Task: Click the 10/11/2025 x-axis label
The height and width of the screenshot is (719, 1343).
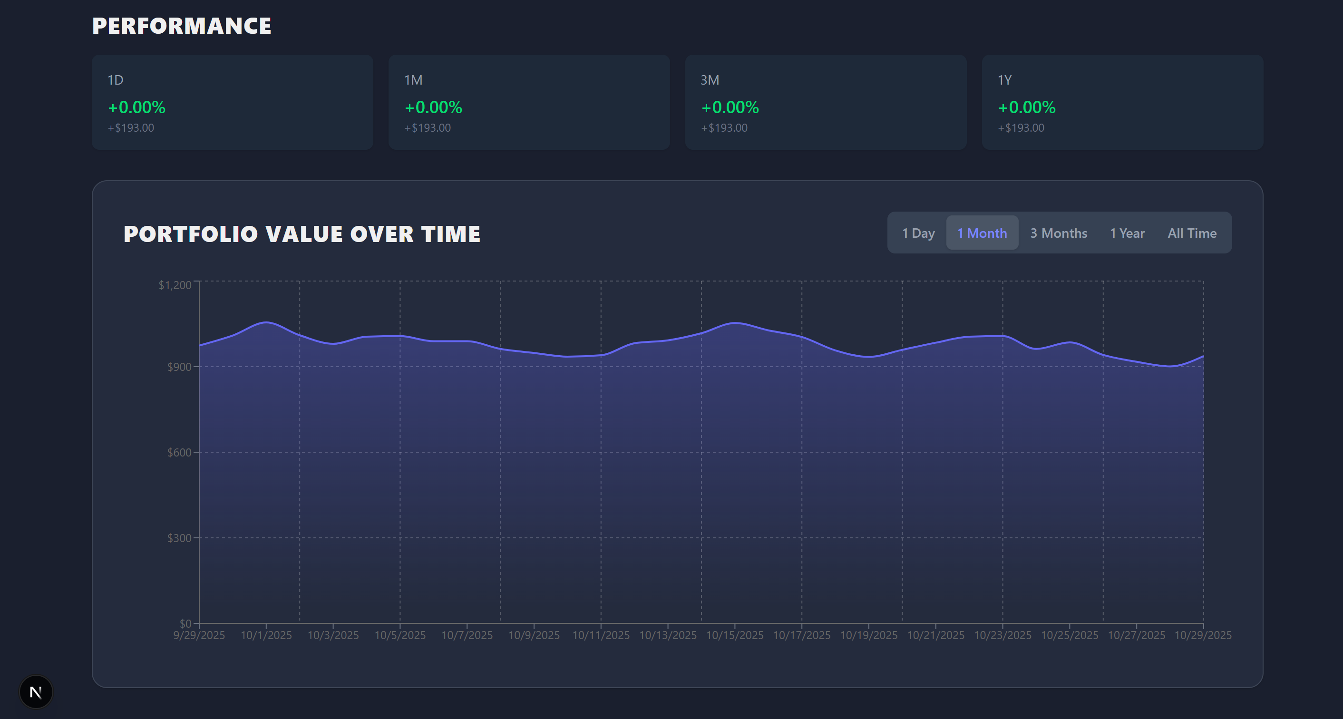Action: click(x=601, y=635)
